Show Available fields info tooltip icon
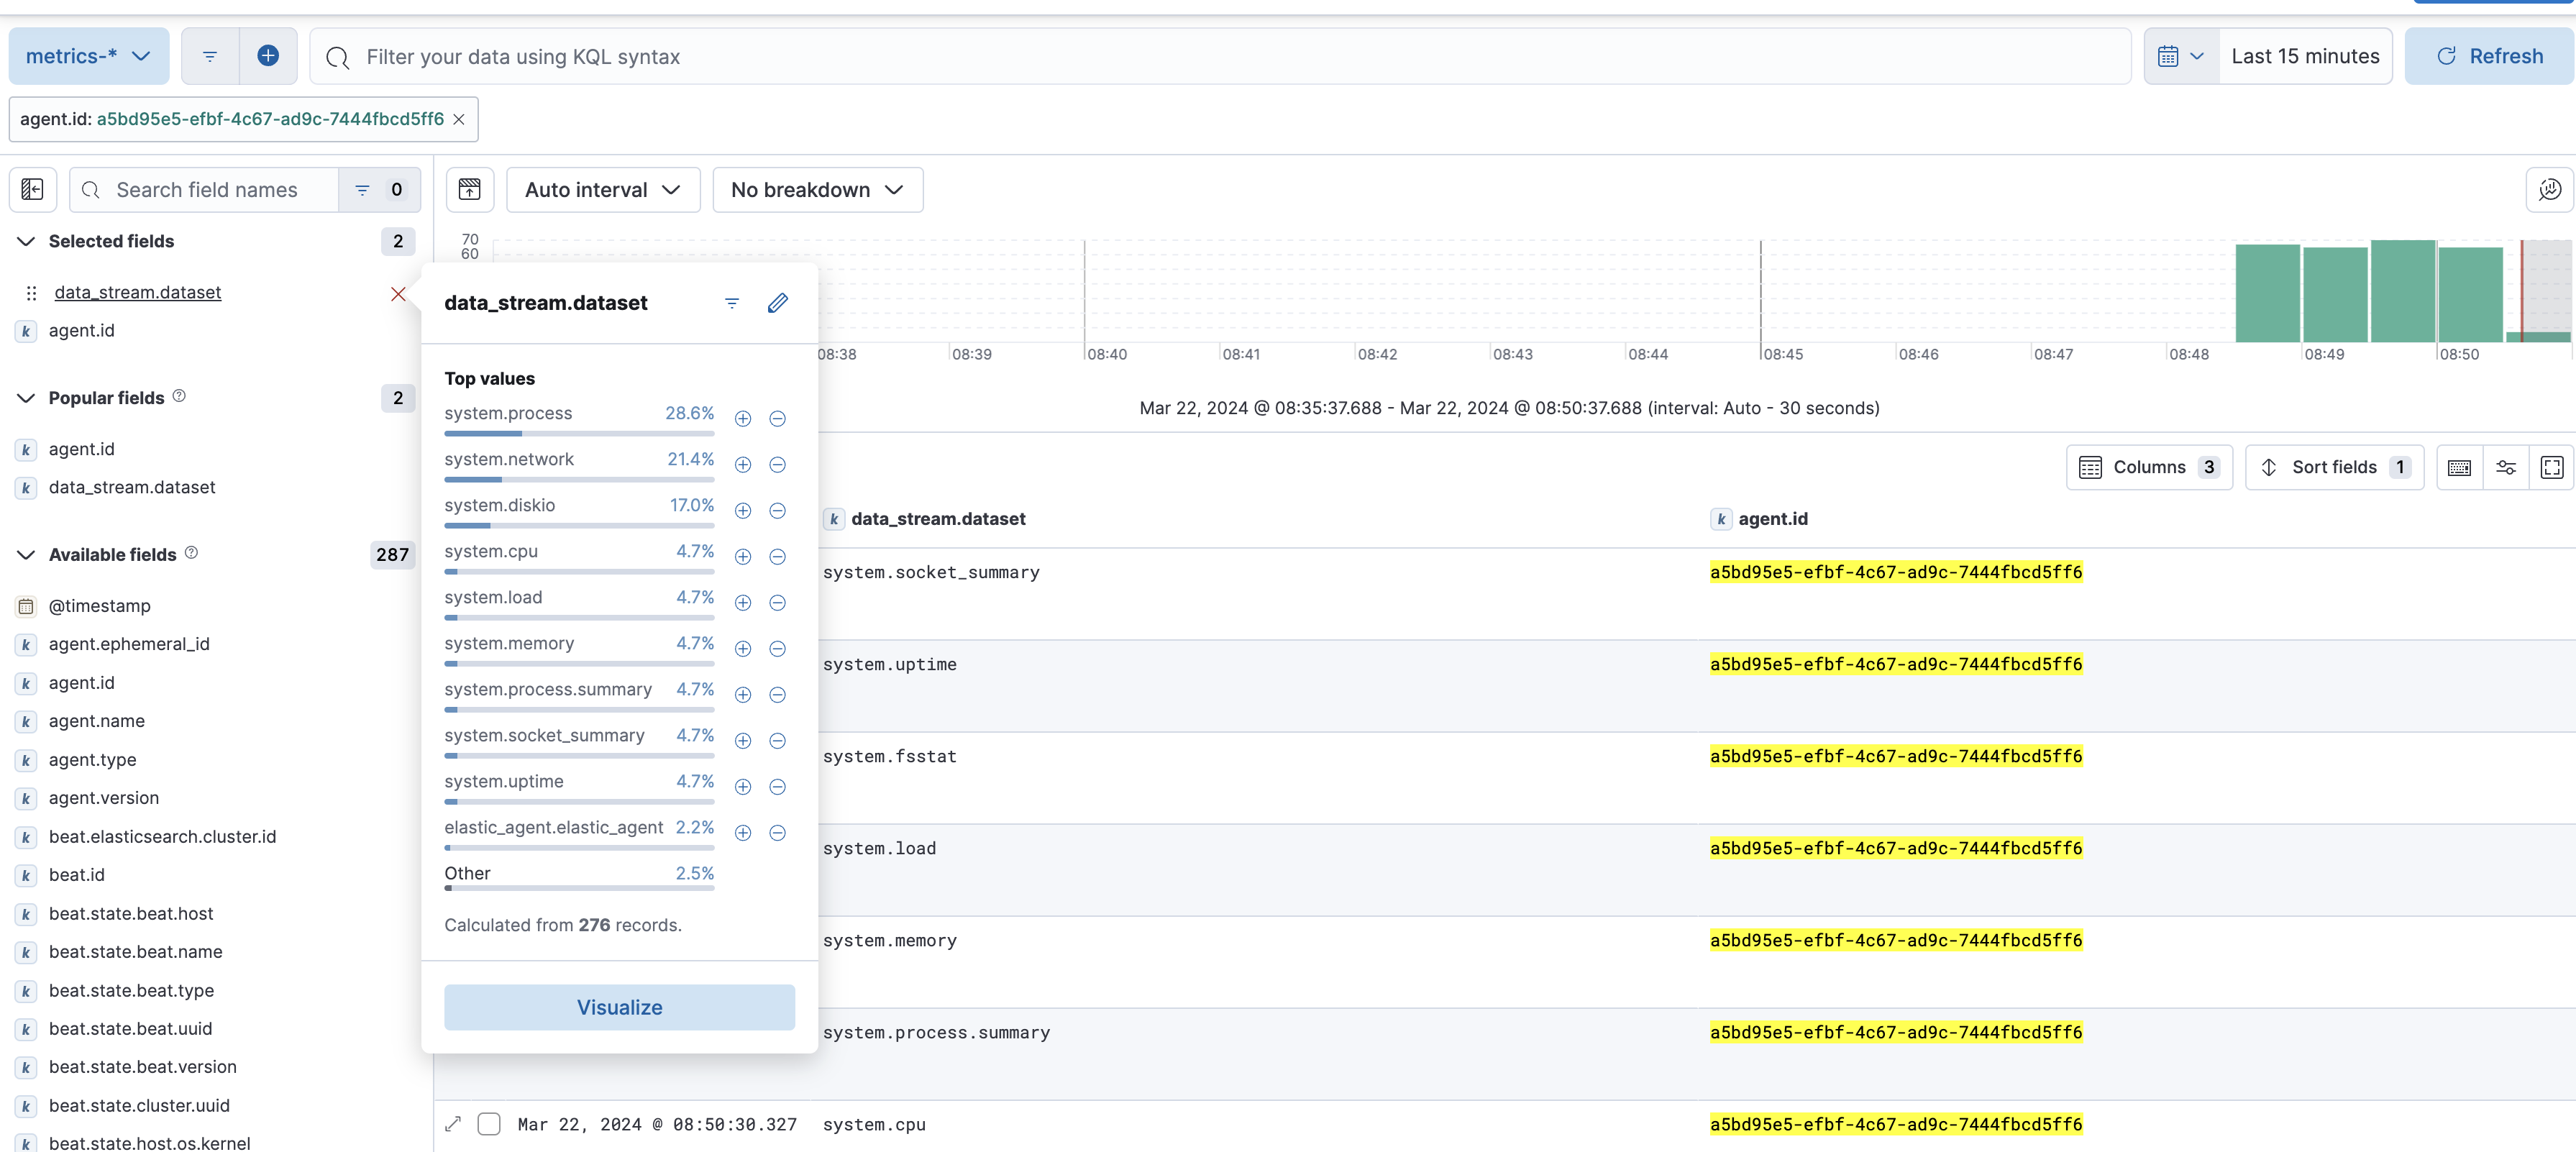2576x1152 pixels. (191, 553)
